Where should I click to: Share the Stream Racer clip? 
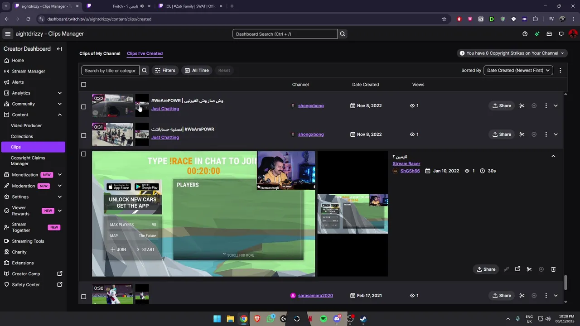click(485, 269)
